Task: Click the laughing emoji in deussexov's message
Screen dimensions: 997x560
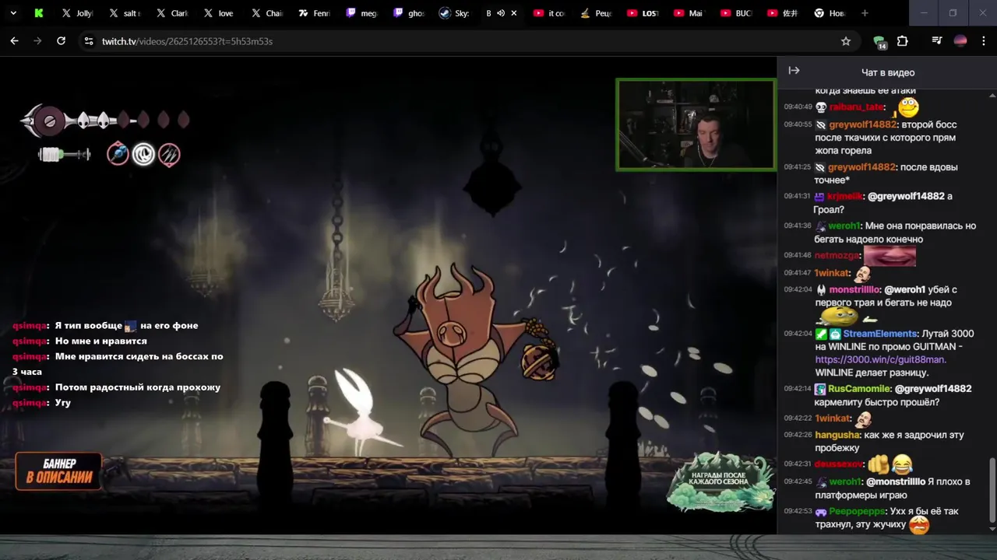Action: [903, 464]
